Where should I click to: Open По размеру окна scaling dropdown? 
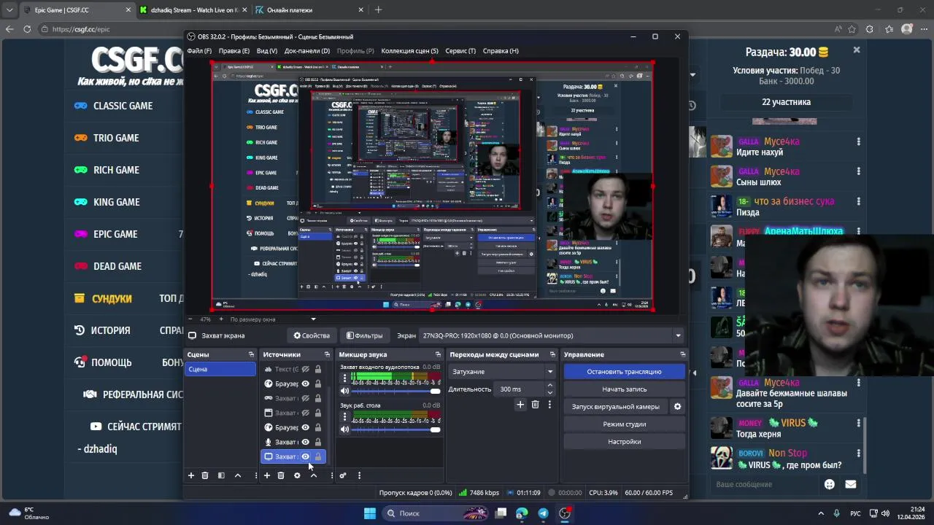point(273,319)
